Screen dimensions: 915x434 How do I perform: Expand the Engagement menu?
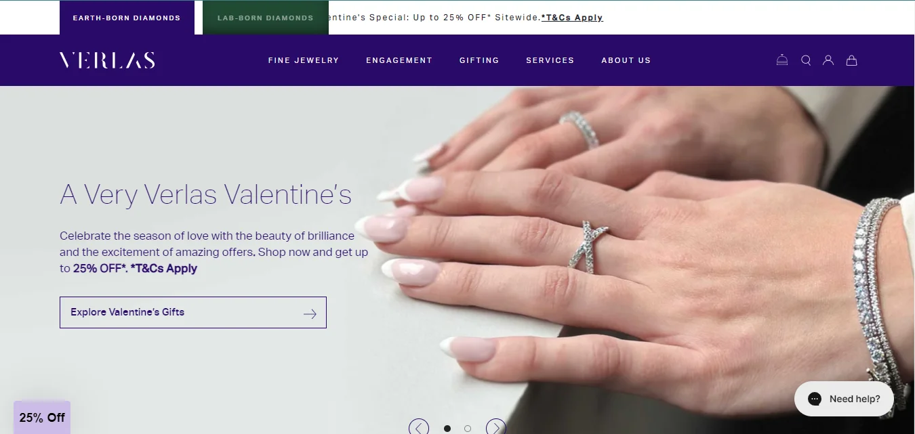(399, 60)
